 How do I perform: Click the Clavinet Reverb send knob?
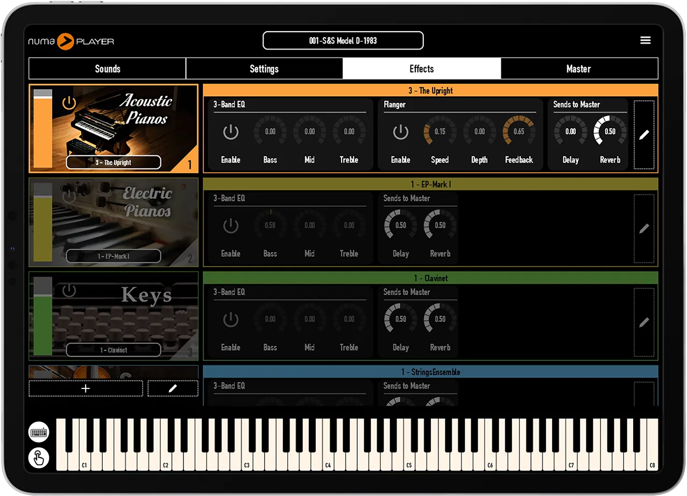[x=440, y=319]
